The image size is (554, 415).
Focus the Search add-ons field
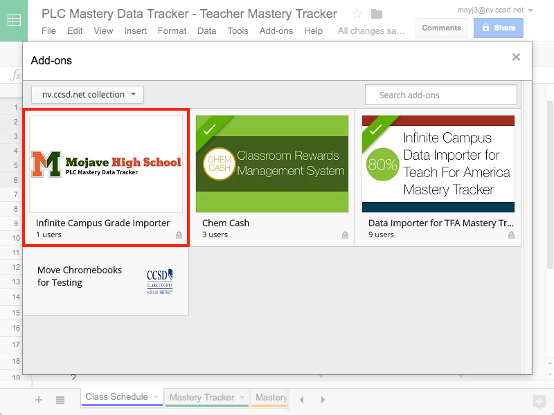pos(441,95)
